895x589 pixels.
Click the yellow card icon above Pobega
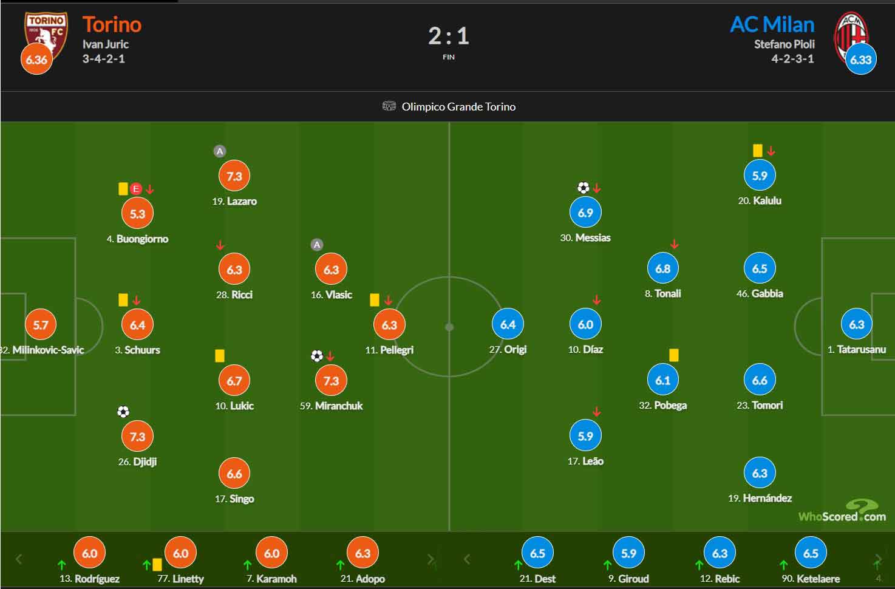tap(673, 355)
